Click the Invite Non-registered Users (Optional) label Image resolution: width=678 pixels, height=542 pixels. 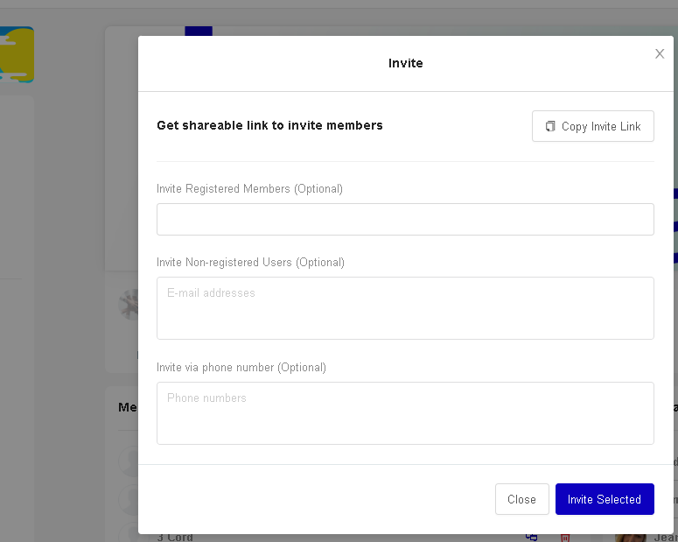pyautogui.click(x=250, y=263)
